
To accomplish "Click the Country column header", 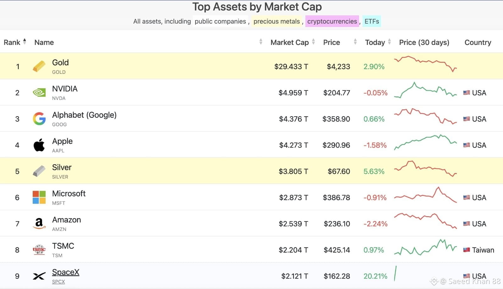I will coord(478,42).
